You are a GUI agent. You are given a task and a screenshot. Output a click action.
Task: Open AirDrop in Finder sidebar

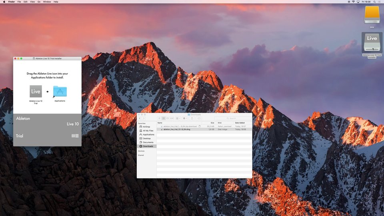[x=146, y=127]
